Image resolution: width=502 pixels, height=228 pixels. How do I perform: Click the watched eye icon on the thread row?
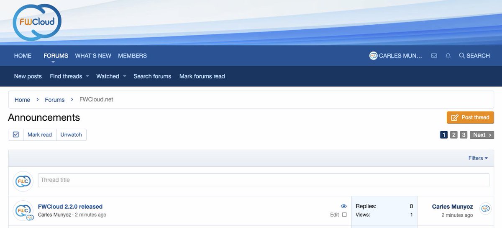[x=344, y=206]
